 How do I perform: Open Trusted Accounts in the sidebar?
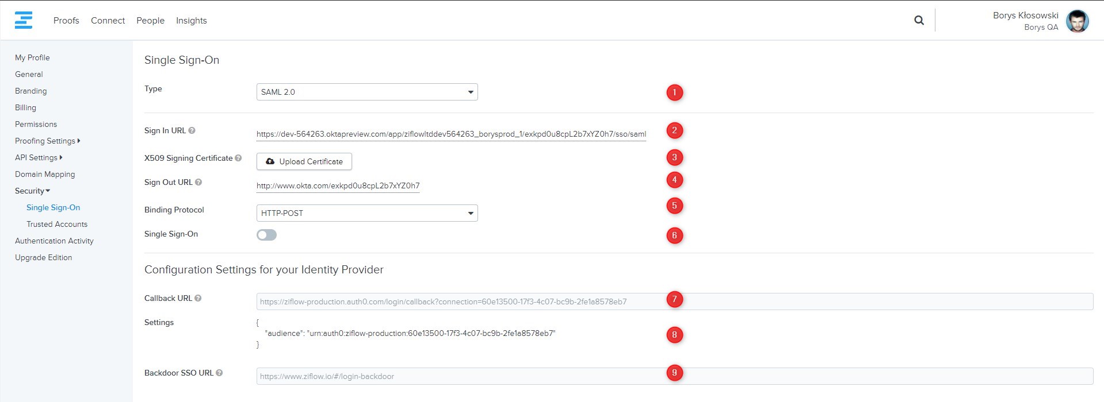57,224
